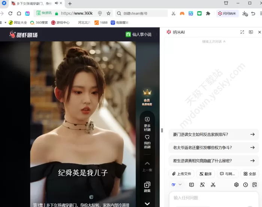Viewport: 262px width, 207px height.
Task: Click the address bar URL field
Action: click(x=77, y=13)
